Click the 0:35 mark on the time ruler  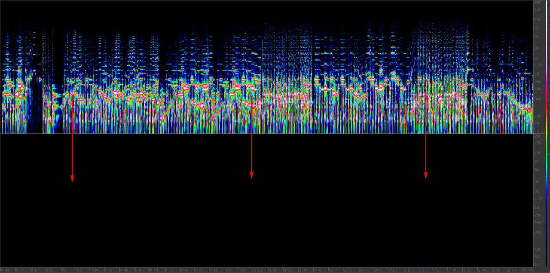(109, 270)
